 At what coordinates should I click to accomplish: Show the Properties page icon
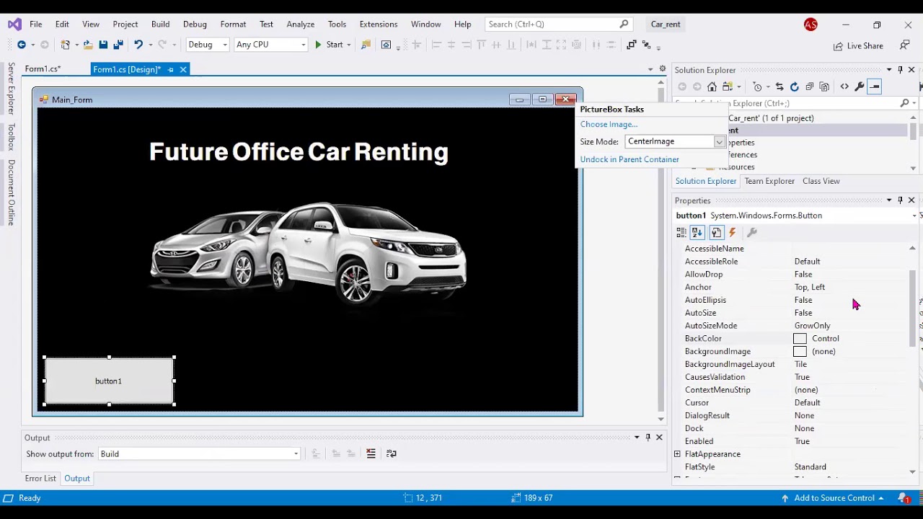716,232
